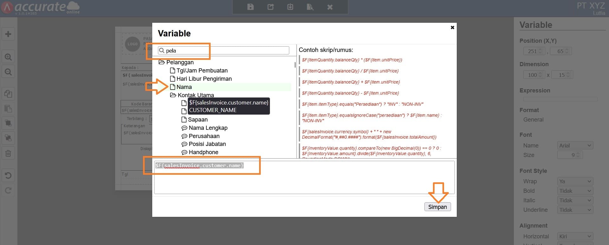The width and height of the screenshot is (609, 245).
Task: Click the print preview document icon
Action: coord(310,7)
